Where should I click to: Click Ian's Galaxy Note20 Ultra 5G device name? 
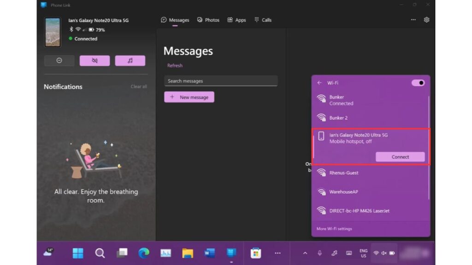pos(99,20)
